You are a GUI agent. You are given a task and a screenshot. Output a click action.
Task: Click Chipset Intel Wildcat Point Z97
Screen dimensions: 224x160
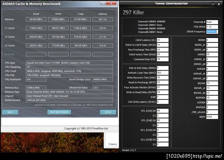pos(69,96)
